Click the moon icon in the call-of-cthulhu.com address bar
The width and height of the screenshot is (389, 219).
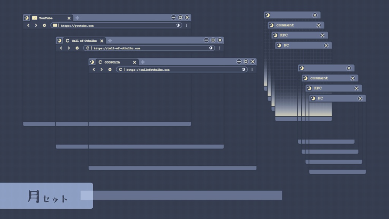[x=210, y=48]
